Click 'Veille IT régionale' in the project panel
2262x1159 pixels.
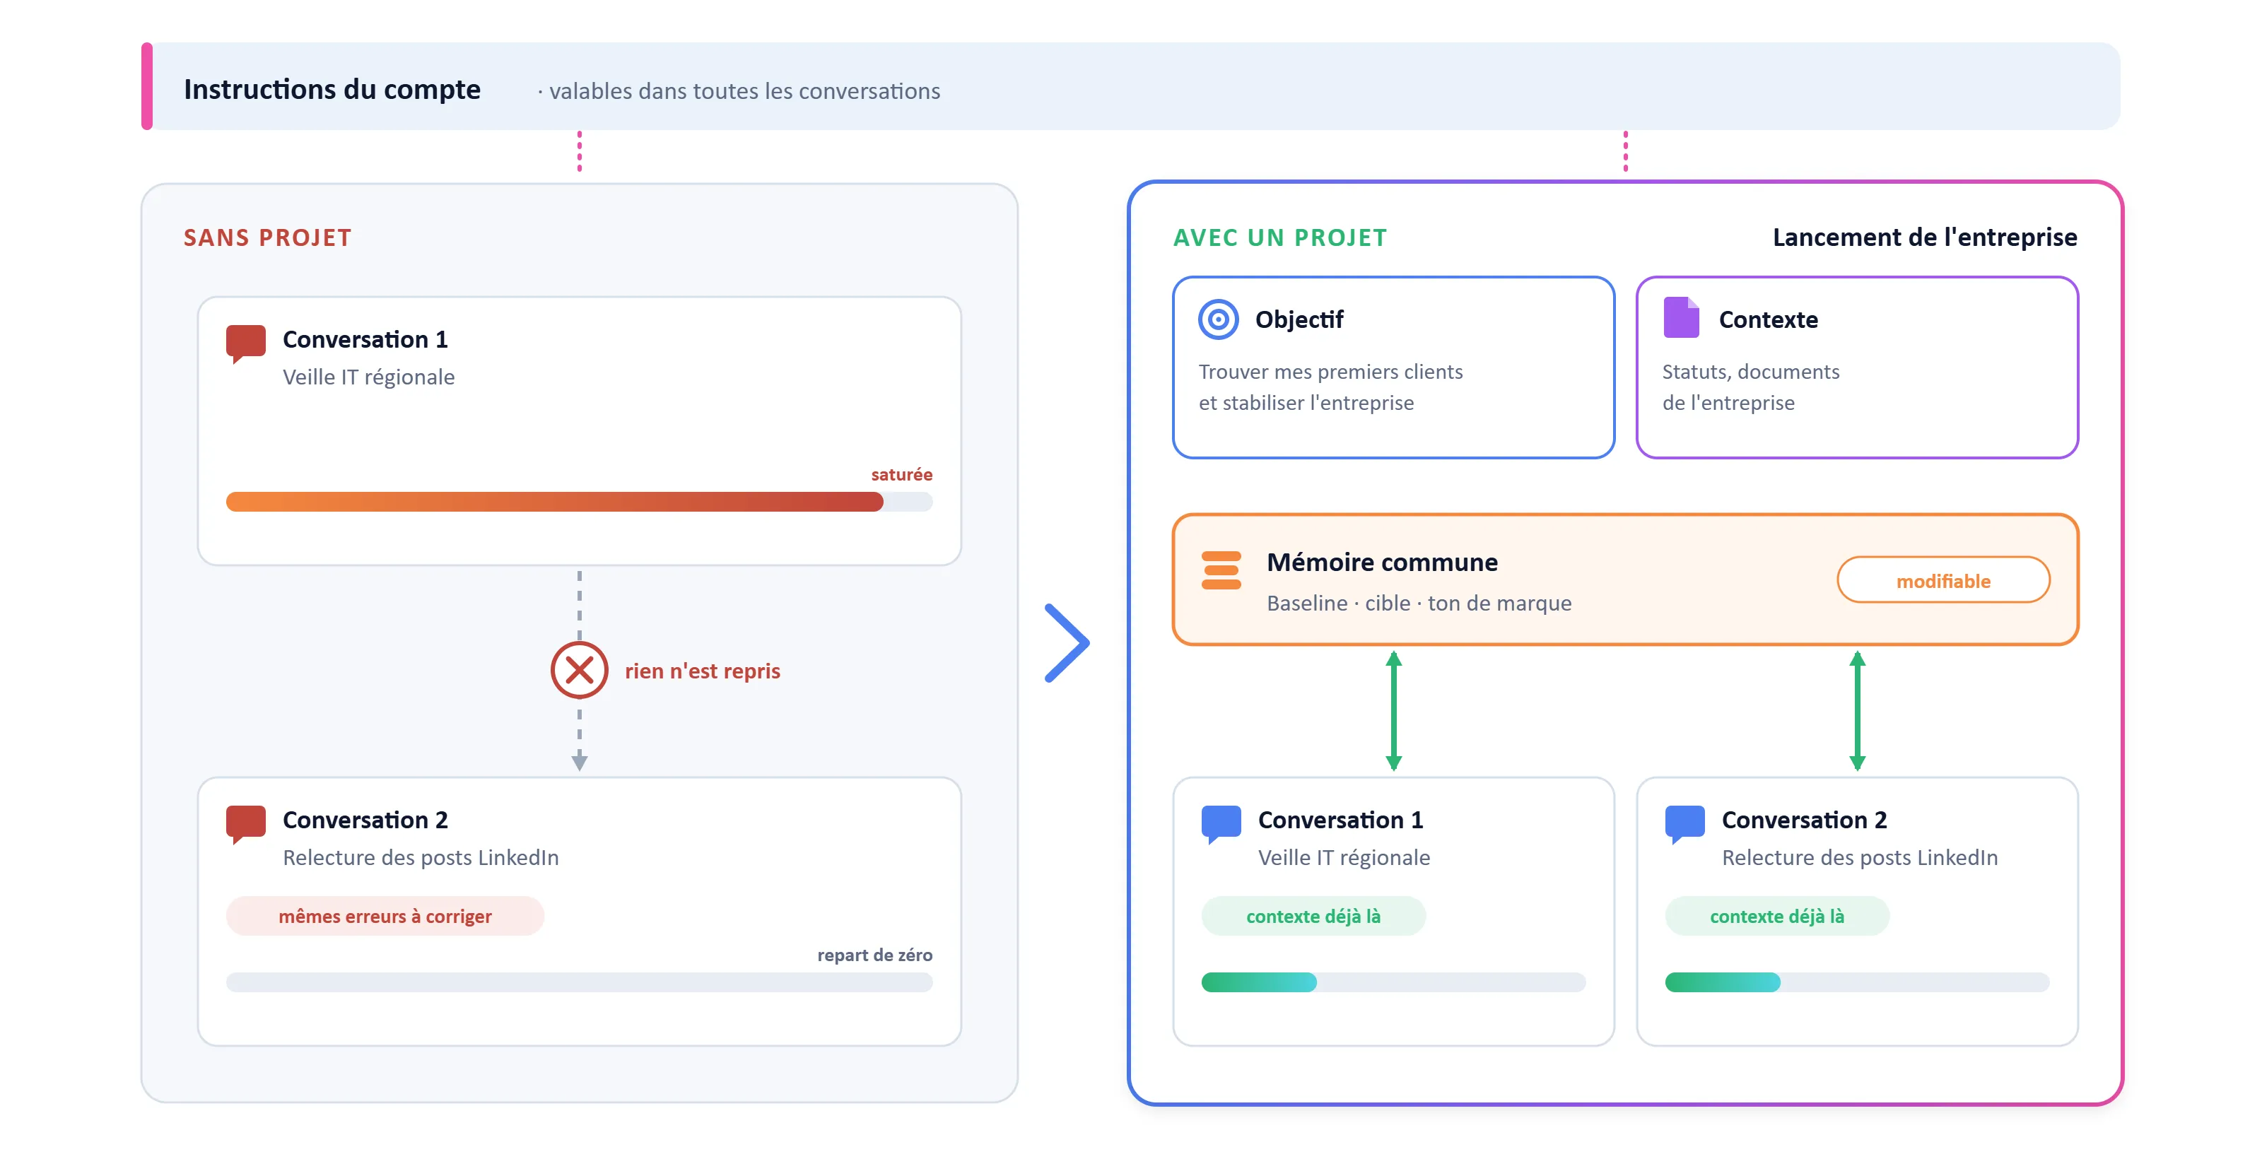point(1344,858)
